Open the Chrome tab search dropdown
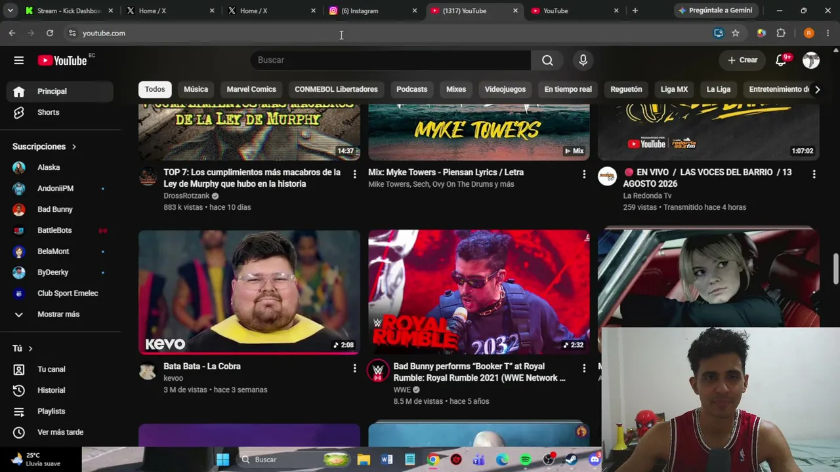Viewport: 840px width, 472px height. 10,10
